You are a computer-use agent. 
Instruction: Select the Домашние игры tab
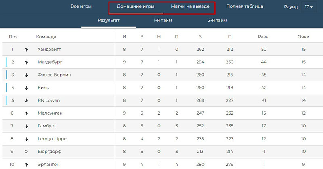pyautogui.click(x=135, y=6)
